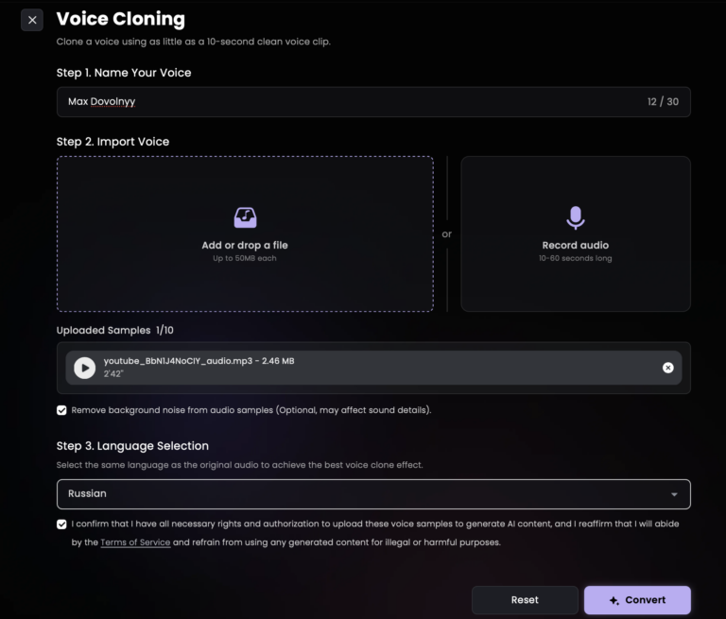Image resolution: width=726 pixels, height=619 pixels.
Task: Click the sparkle icon on Convert
Action: pos(614,600)
